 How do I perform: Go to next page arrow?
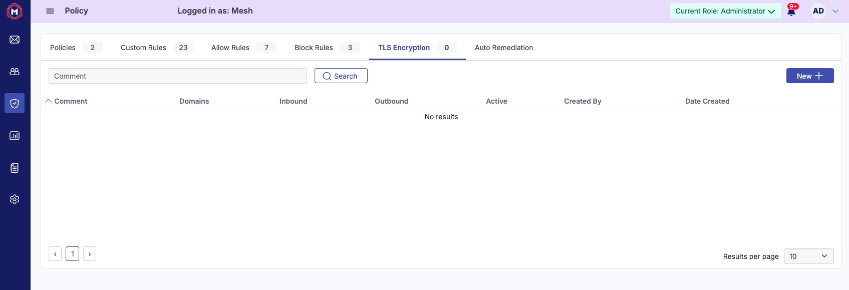pos(90,254)
